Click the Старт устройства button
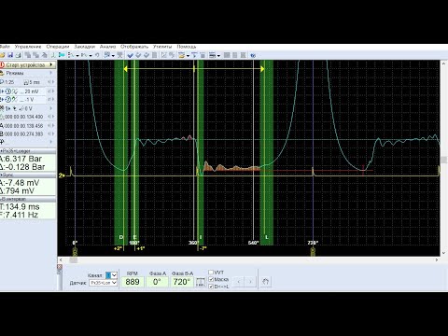 point(28,64)
